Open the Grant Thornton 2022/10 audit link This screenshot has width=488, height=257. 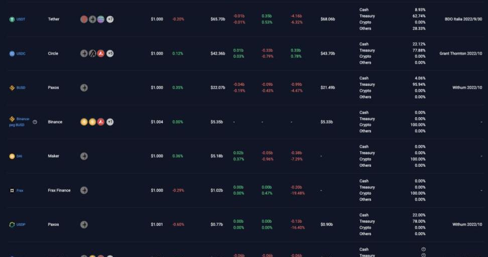460,53
